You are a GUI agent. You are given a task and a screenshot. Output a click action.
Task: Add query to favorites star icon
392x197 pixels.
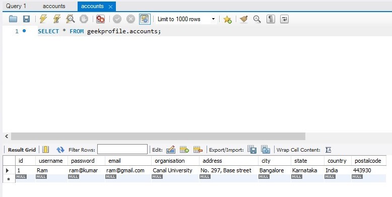pos(228,19)
